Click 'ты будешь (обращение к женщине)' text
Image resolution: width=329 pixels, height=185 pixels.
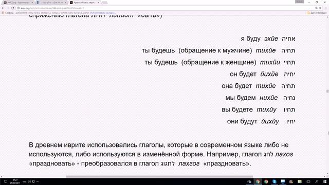(x=200, y=62)
